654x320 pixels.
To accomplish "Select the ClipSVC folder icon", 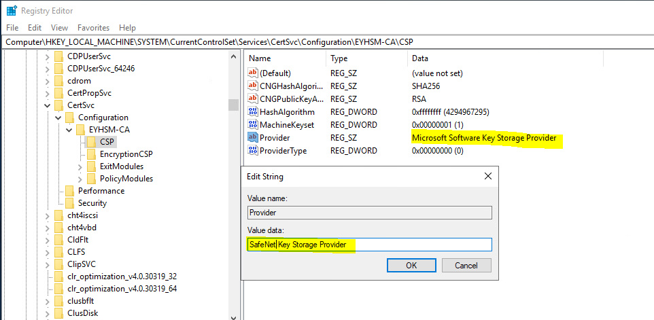I will [59, 264].
